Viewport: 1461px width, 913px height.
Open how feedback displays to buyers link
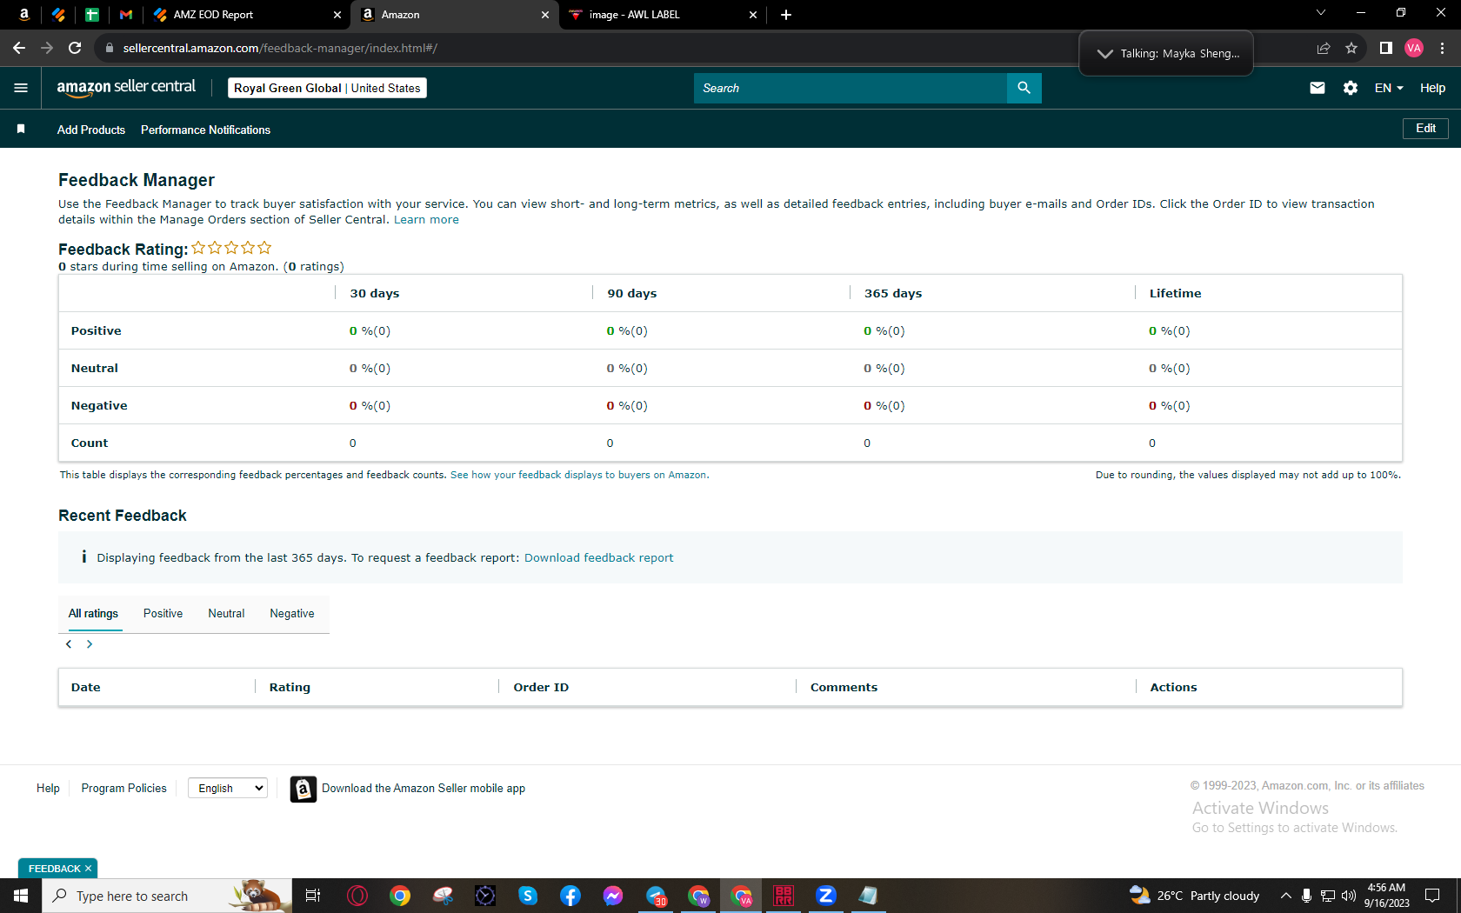pos(578,475)
